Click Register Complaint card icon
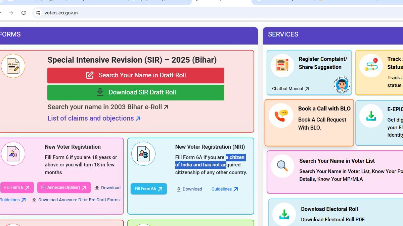403x226 pixels. (x=282, y=66)
